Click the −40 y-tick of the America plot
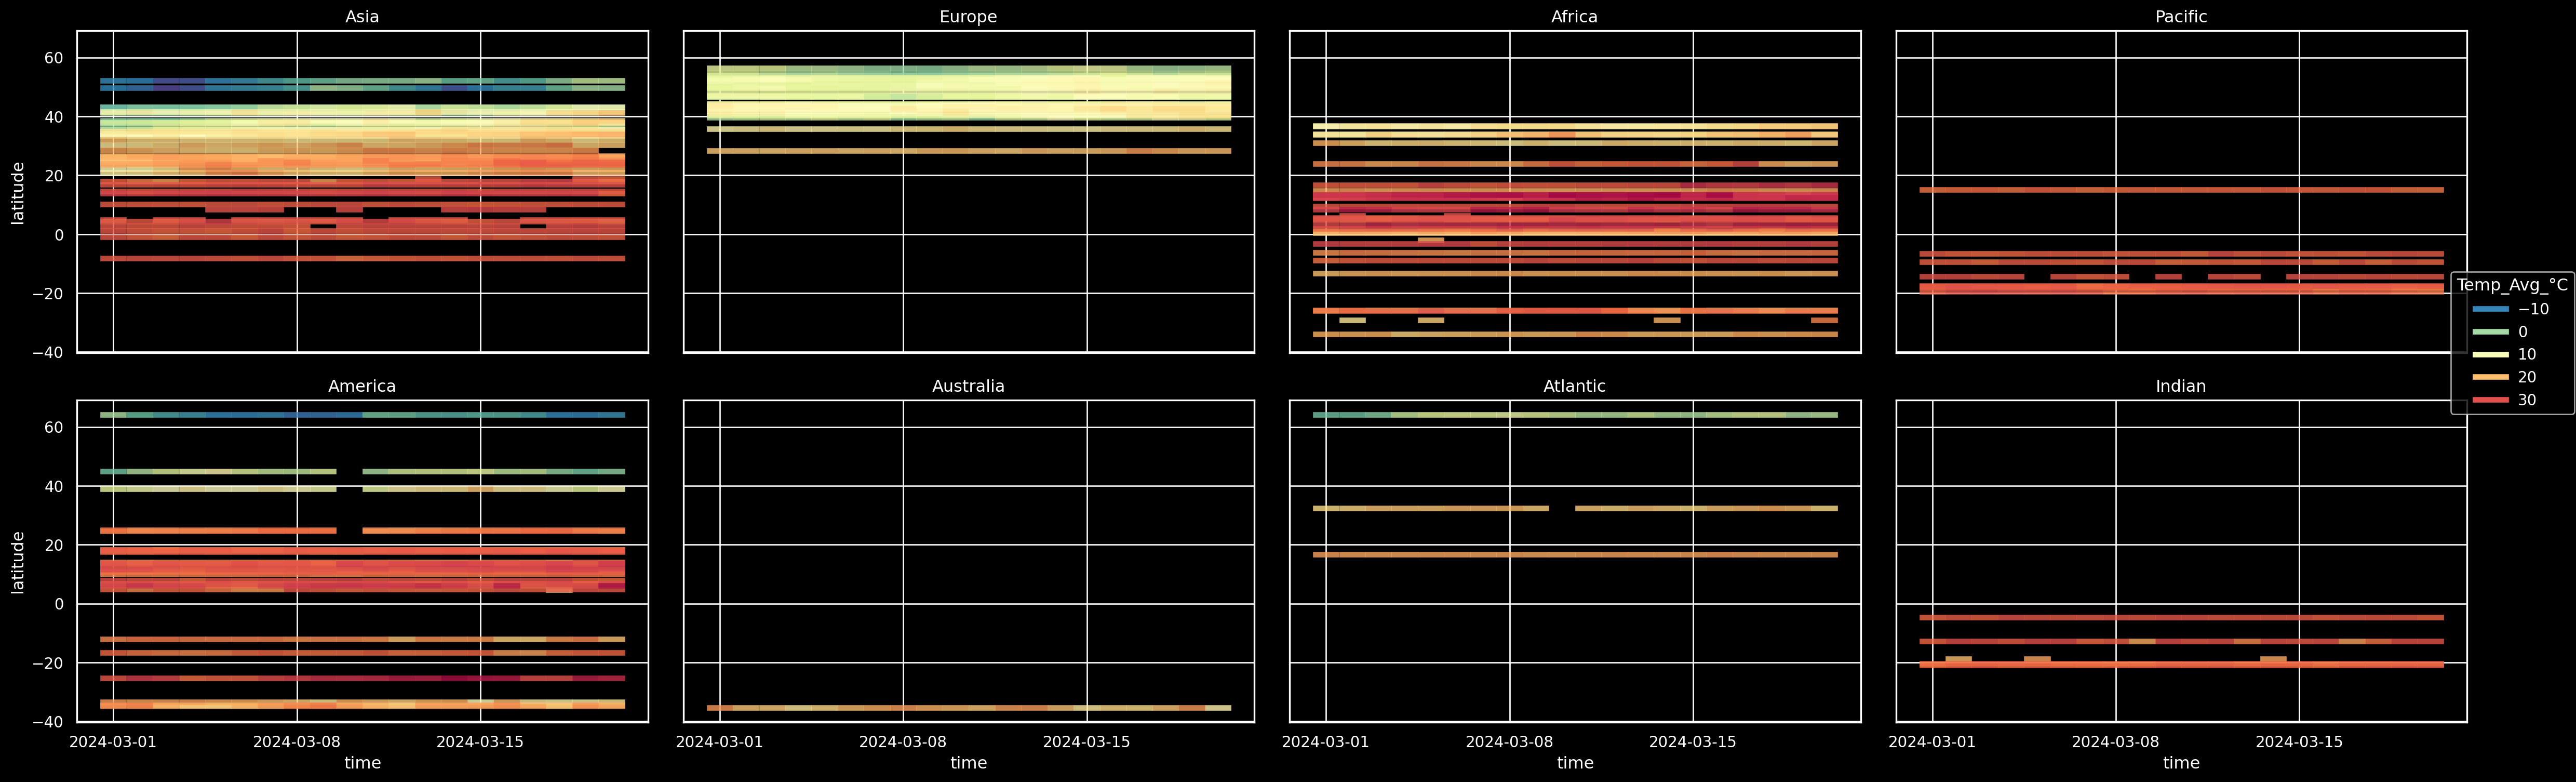The height and width of the screenshot is (782, 2576). point(47,722)
